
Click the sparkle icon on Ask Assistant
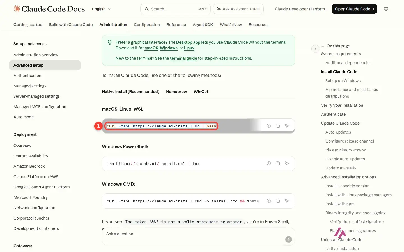tap(219, 9)
